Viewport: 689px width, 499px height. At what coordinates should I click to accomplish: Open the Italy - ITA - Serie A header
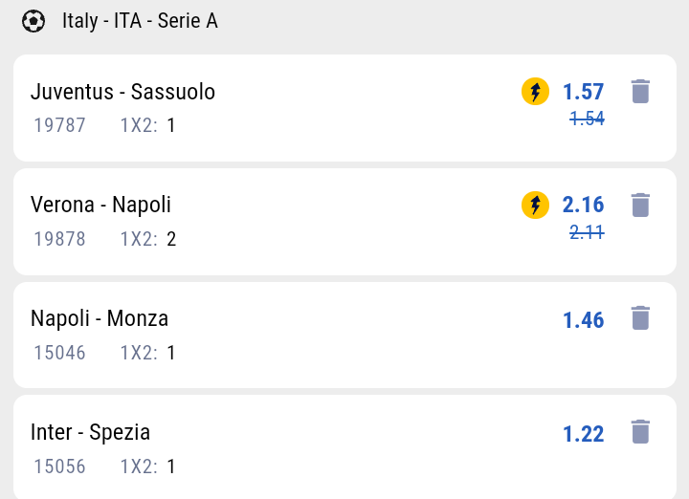(140, 21)
